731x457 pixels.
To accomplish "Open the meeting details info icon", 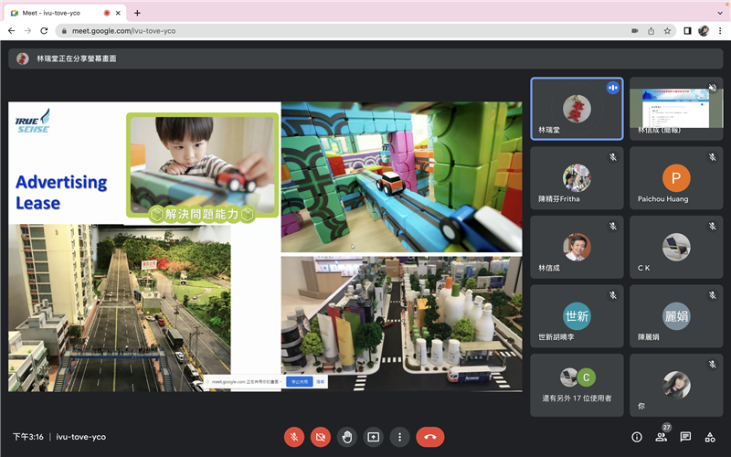I will (x=637, y=437).
